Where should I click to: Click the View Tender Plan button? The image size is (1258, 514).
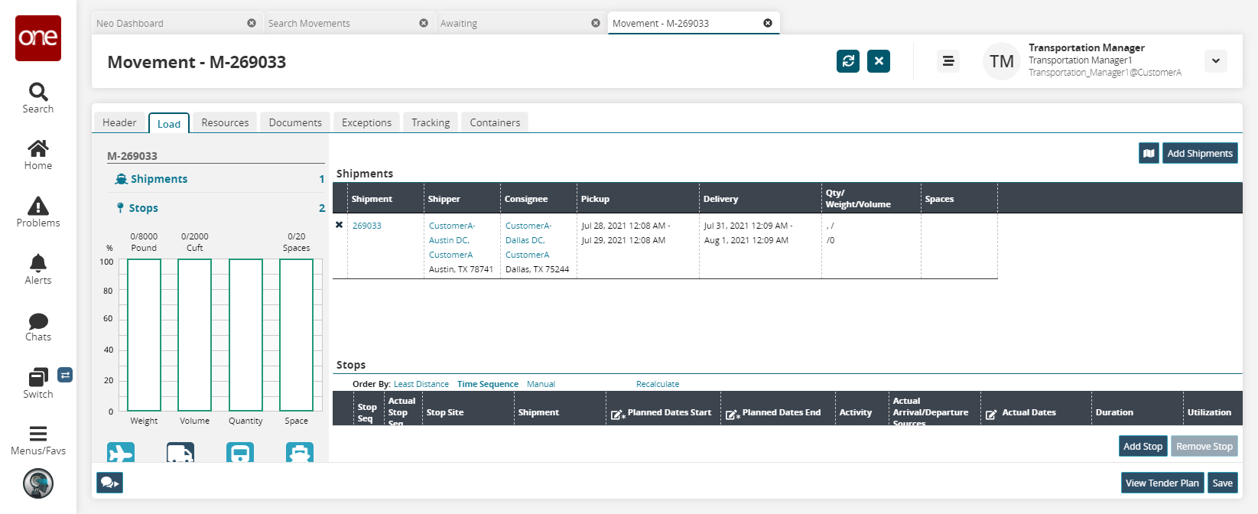(1162, 483)
